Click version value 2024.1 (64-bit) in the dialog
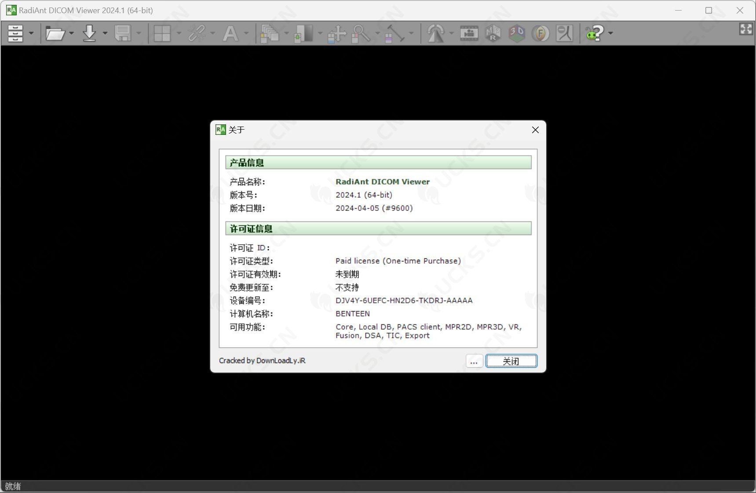Screen dimensions: 756x493 364,195
